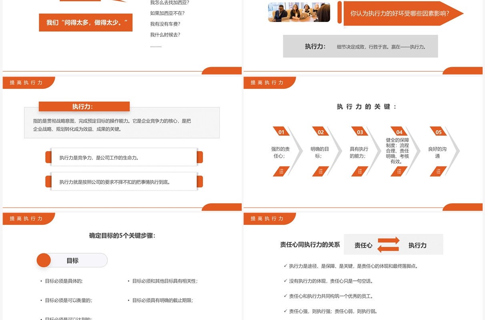
Task: Click the double arrows between 责任心 and 执行力
Action: [x=389, y=245]
